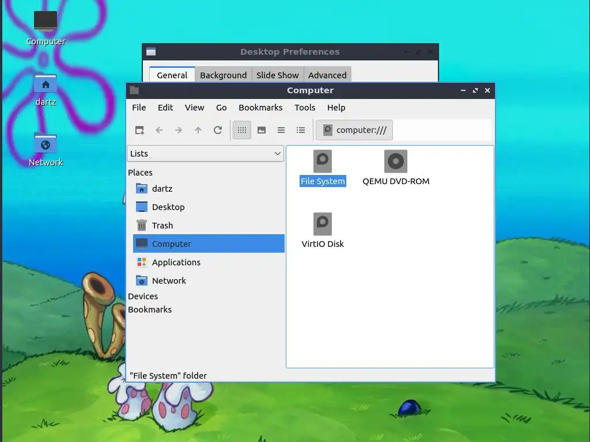The image size is (590, 442).
Task: Switch to icon view mode
Action: point(242,130)
